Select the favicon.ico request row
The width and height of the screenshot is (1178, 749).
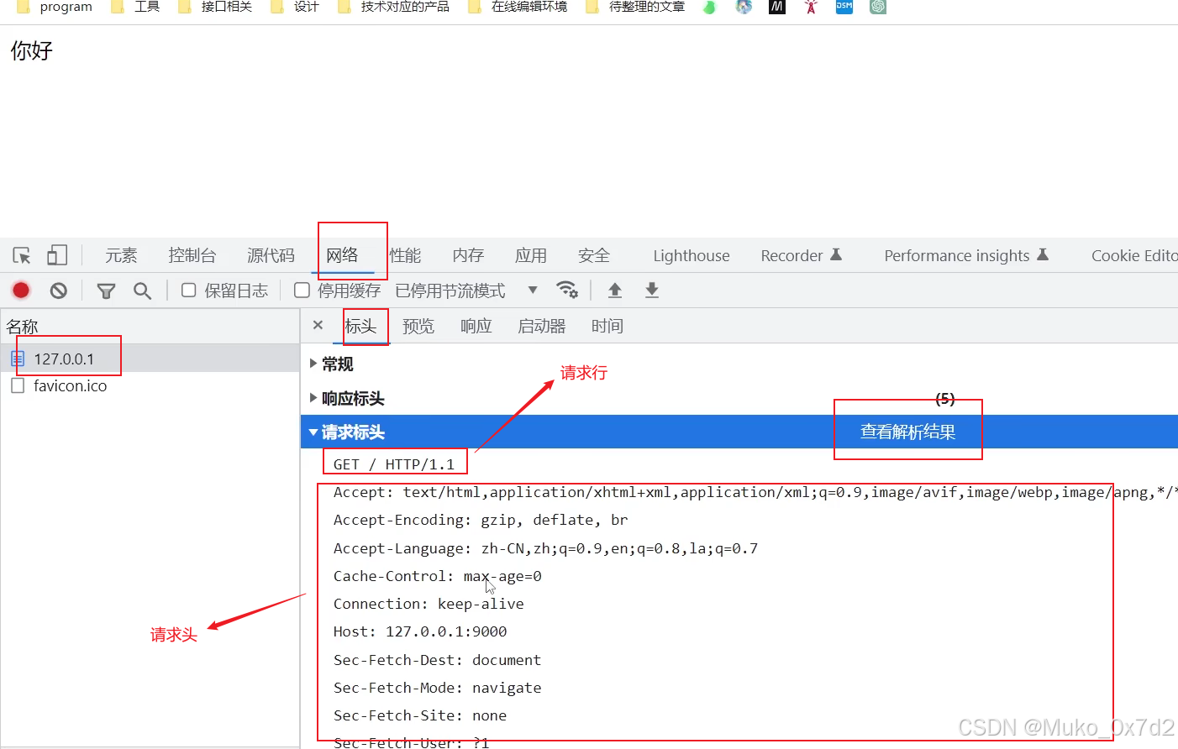click(150, 385)
